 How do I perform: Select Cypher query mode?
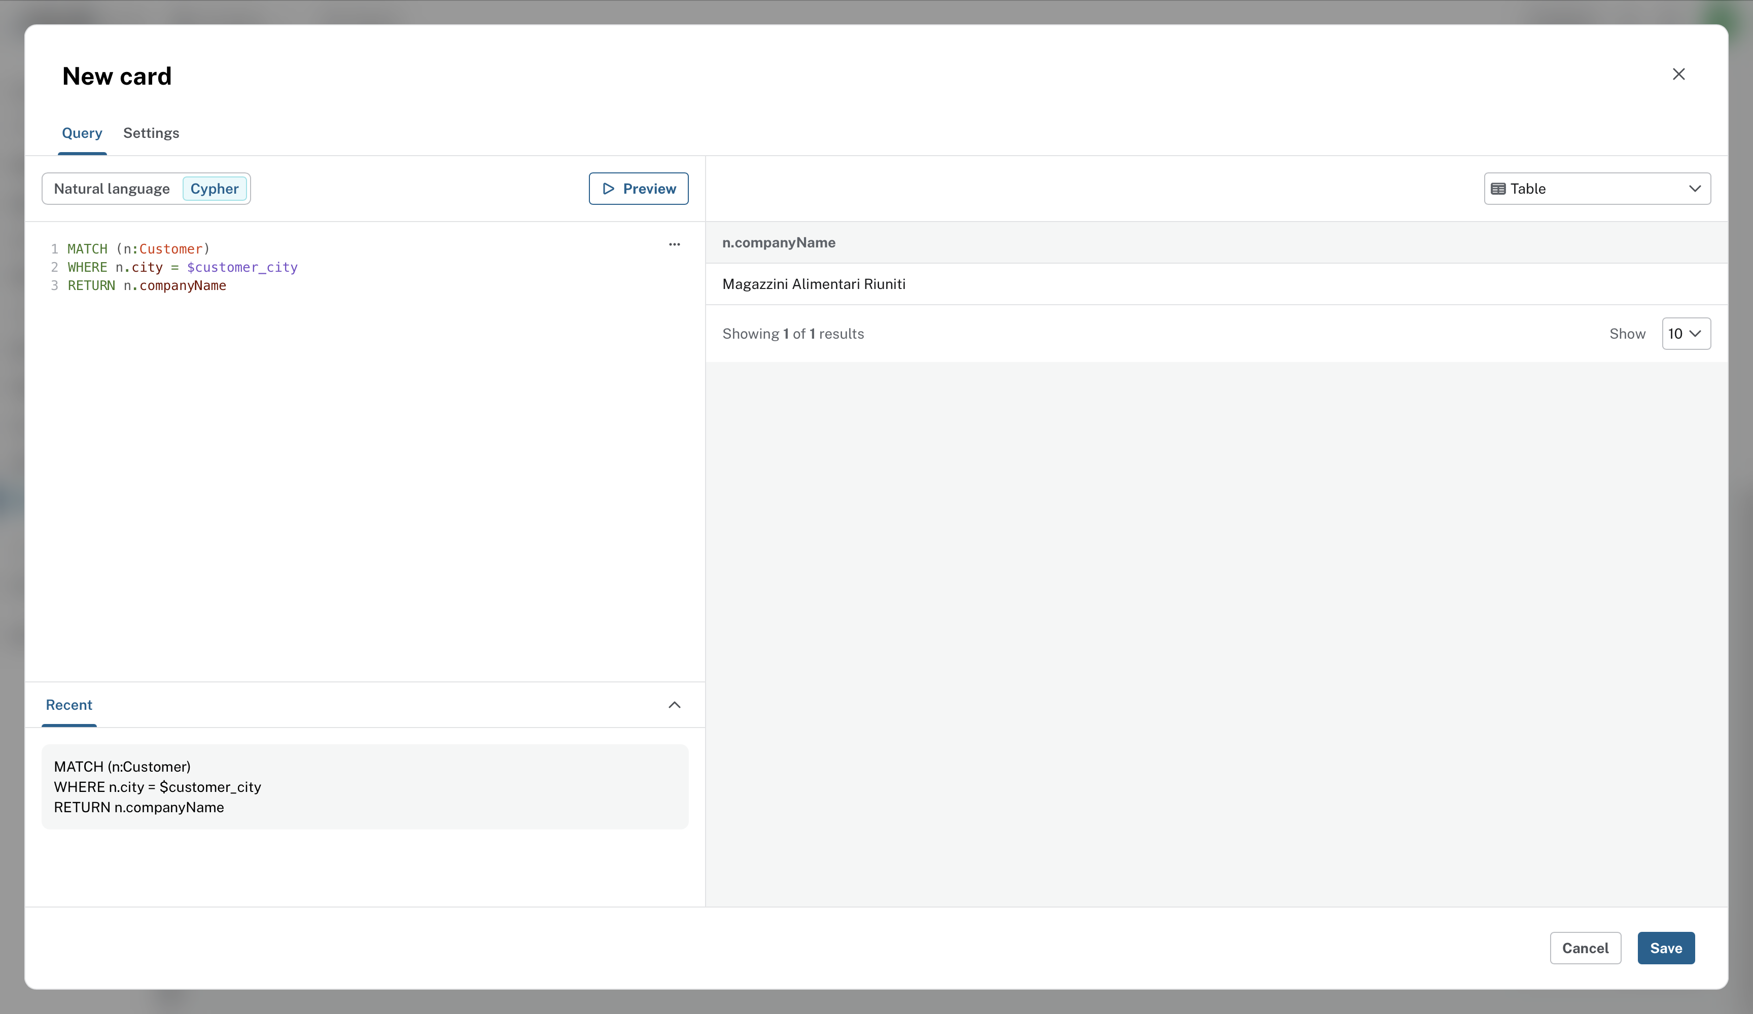point(214,189)
